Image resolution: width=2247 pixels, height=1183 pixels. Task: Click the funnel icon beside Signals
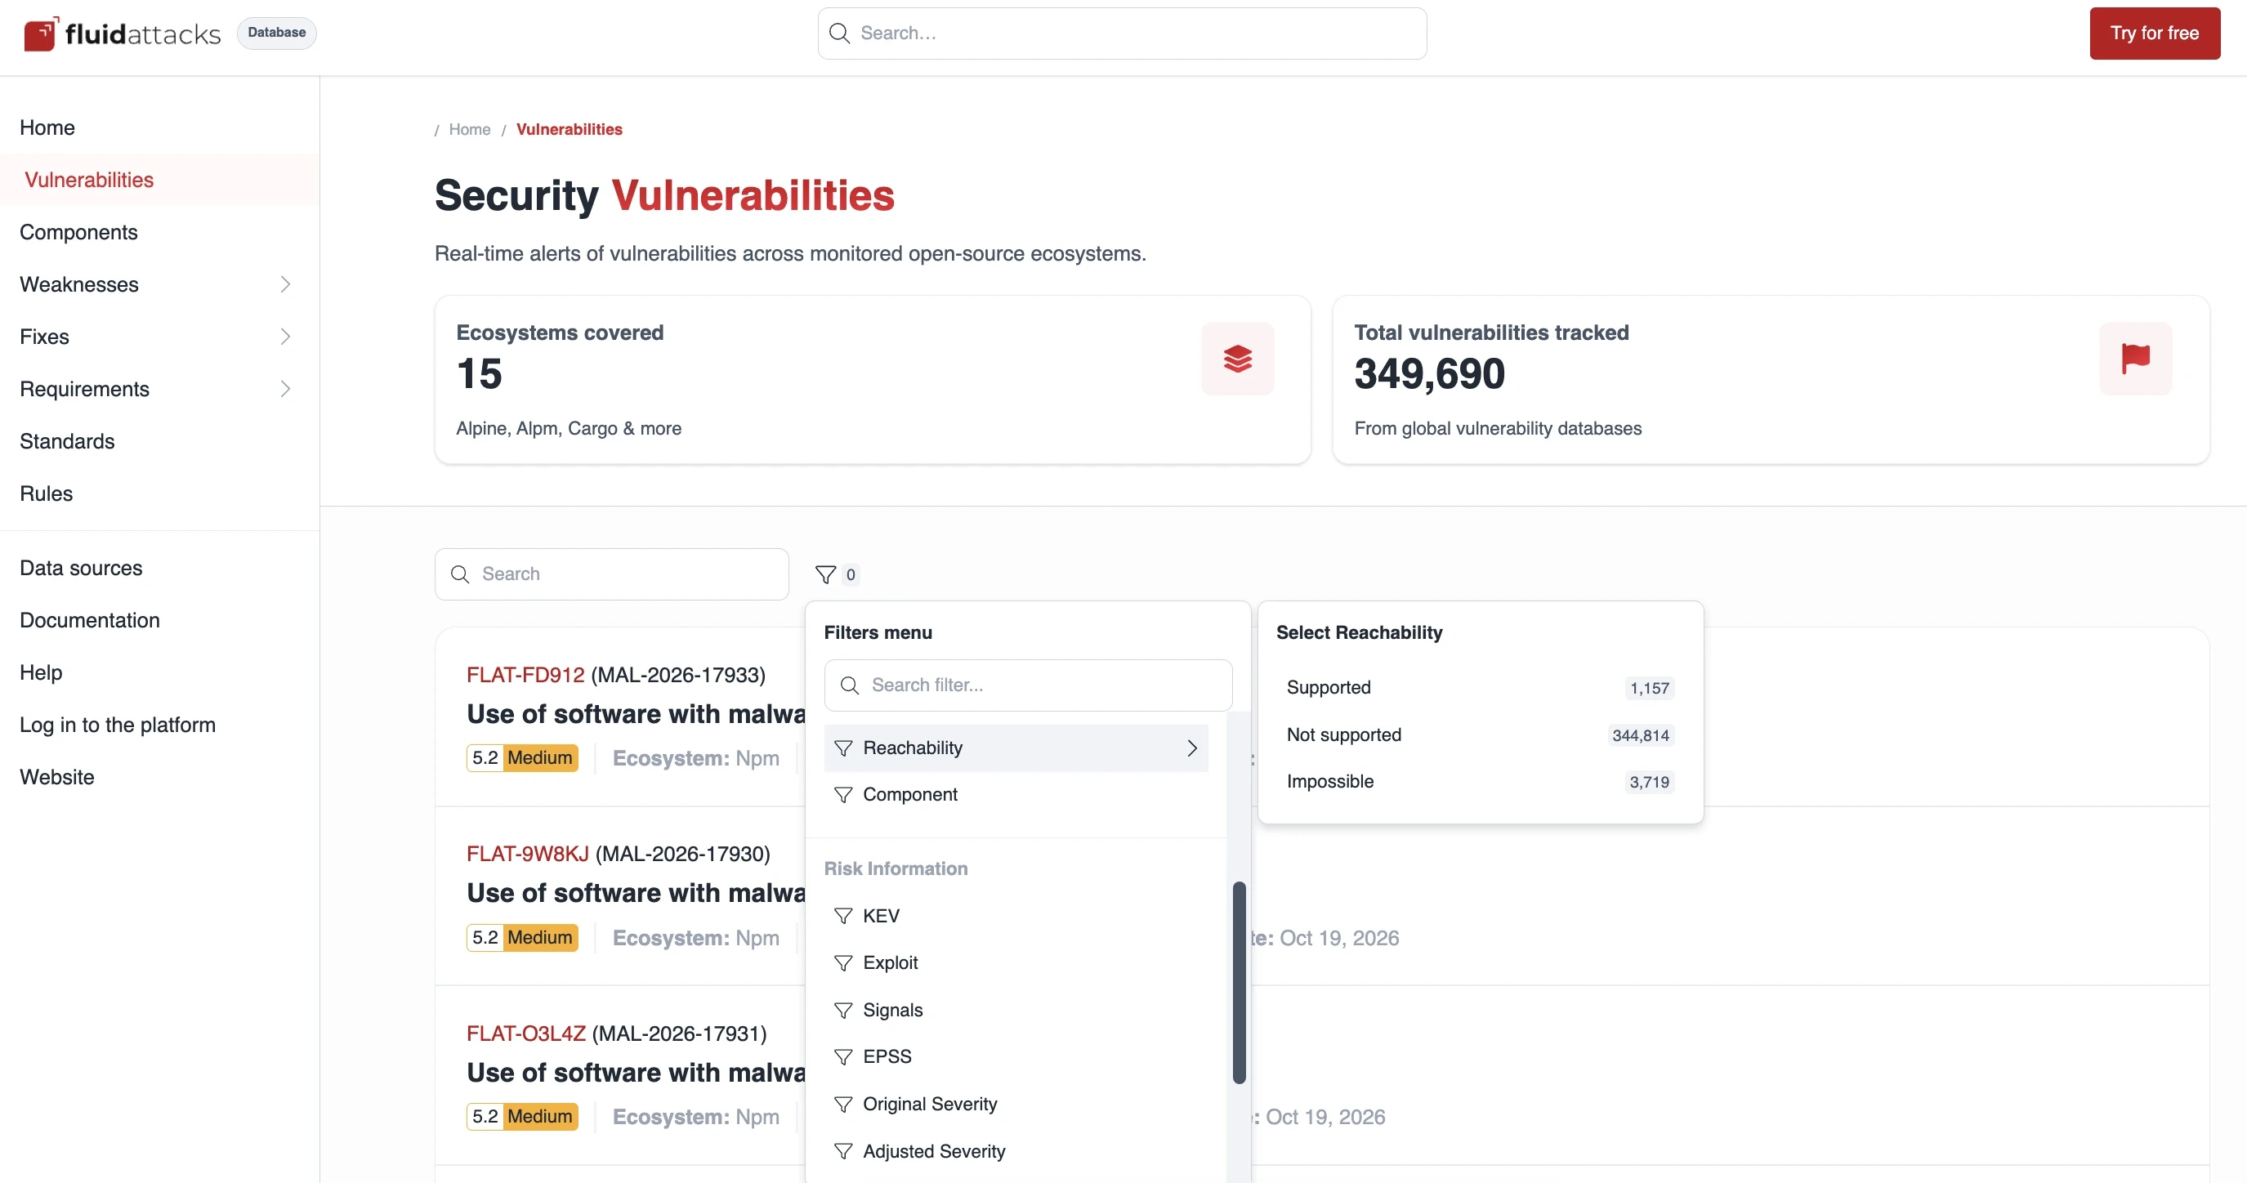click(x=842, y=1011)
